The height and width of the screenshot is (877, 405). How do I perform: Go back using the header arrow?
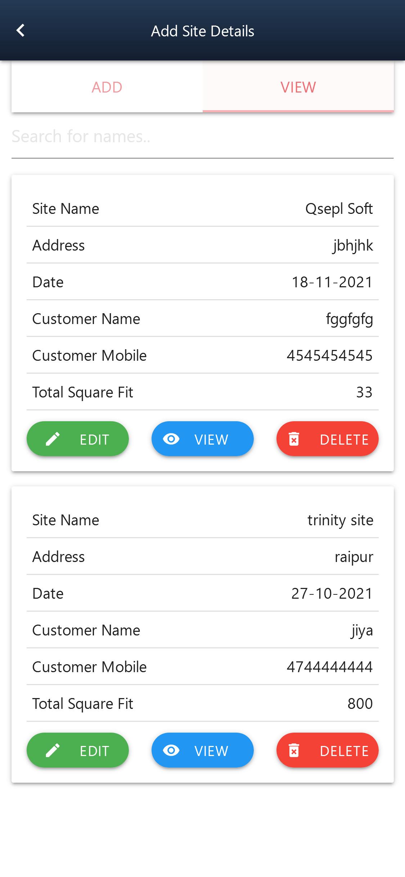pos(21,31)
